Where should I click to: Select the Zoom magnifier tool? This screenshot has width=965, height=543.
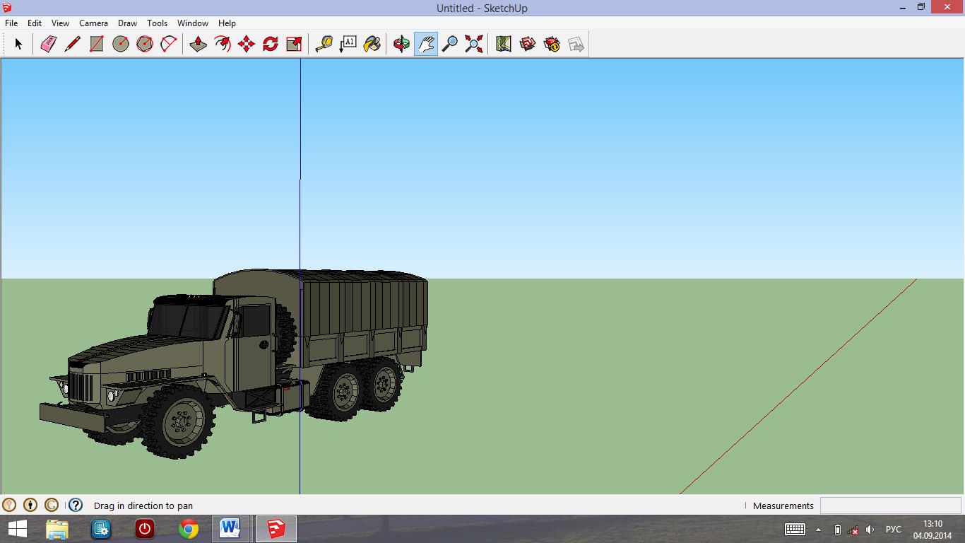click(x=450, y=44)
